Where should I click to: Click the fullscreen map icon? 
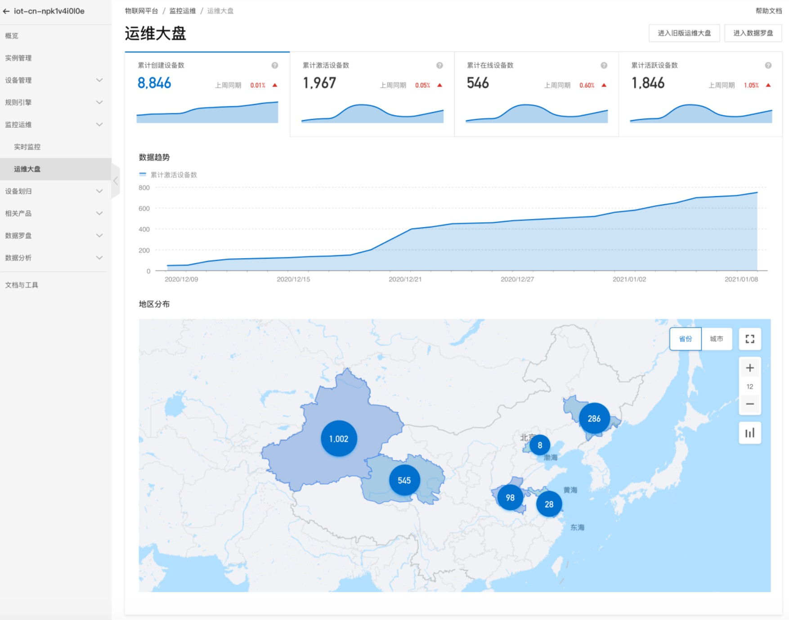pyautogui.click(x=750, y=339)
